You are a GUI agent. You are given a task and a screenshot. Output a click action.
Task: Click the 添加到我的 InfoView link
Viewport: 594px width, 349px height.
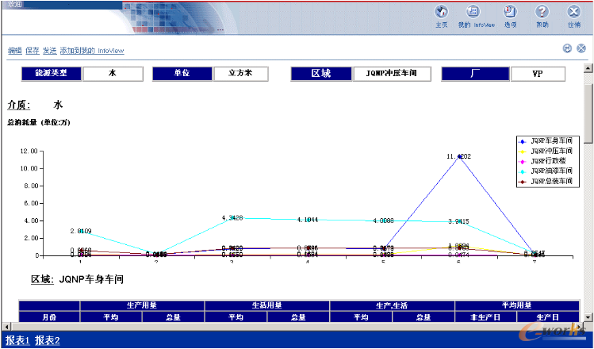pos(91,51)
